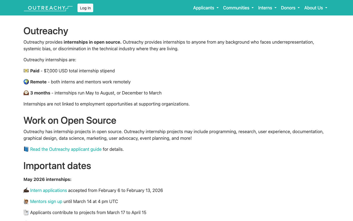Click the blue book emoji icon
The height and width of the screenshot is (221, 353).
click(x=26, y=149)
